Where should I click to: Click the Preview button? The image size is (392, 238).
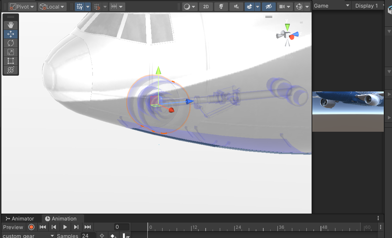(x=13, y=227)
